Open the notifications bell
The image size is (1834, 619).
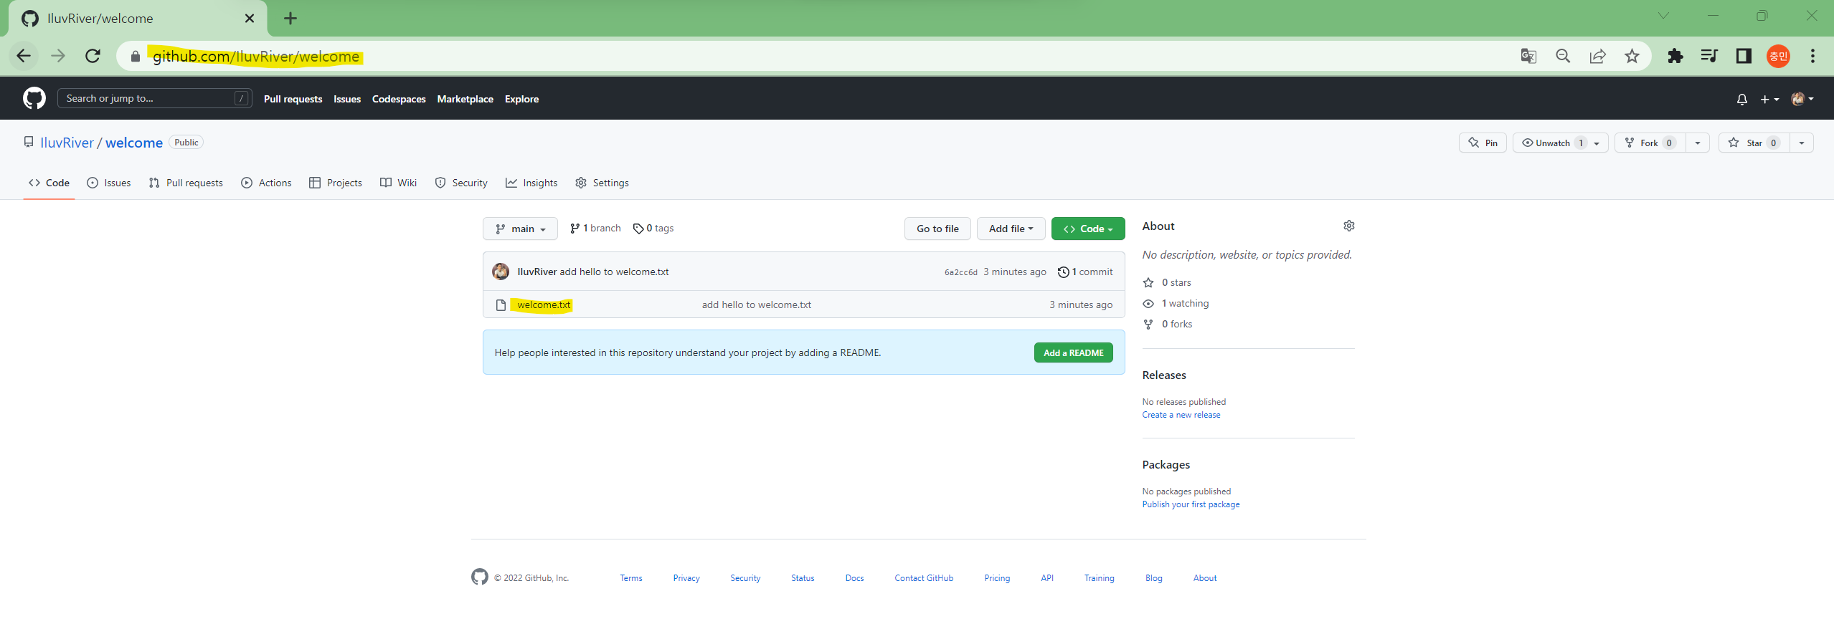[x=1741, y=99]
